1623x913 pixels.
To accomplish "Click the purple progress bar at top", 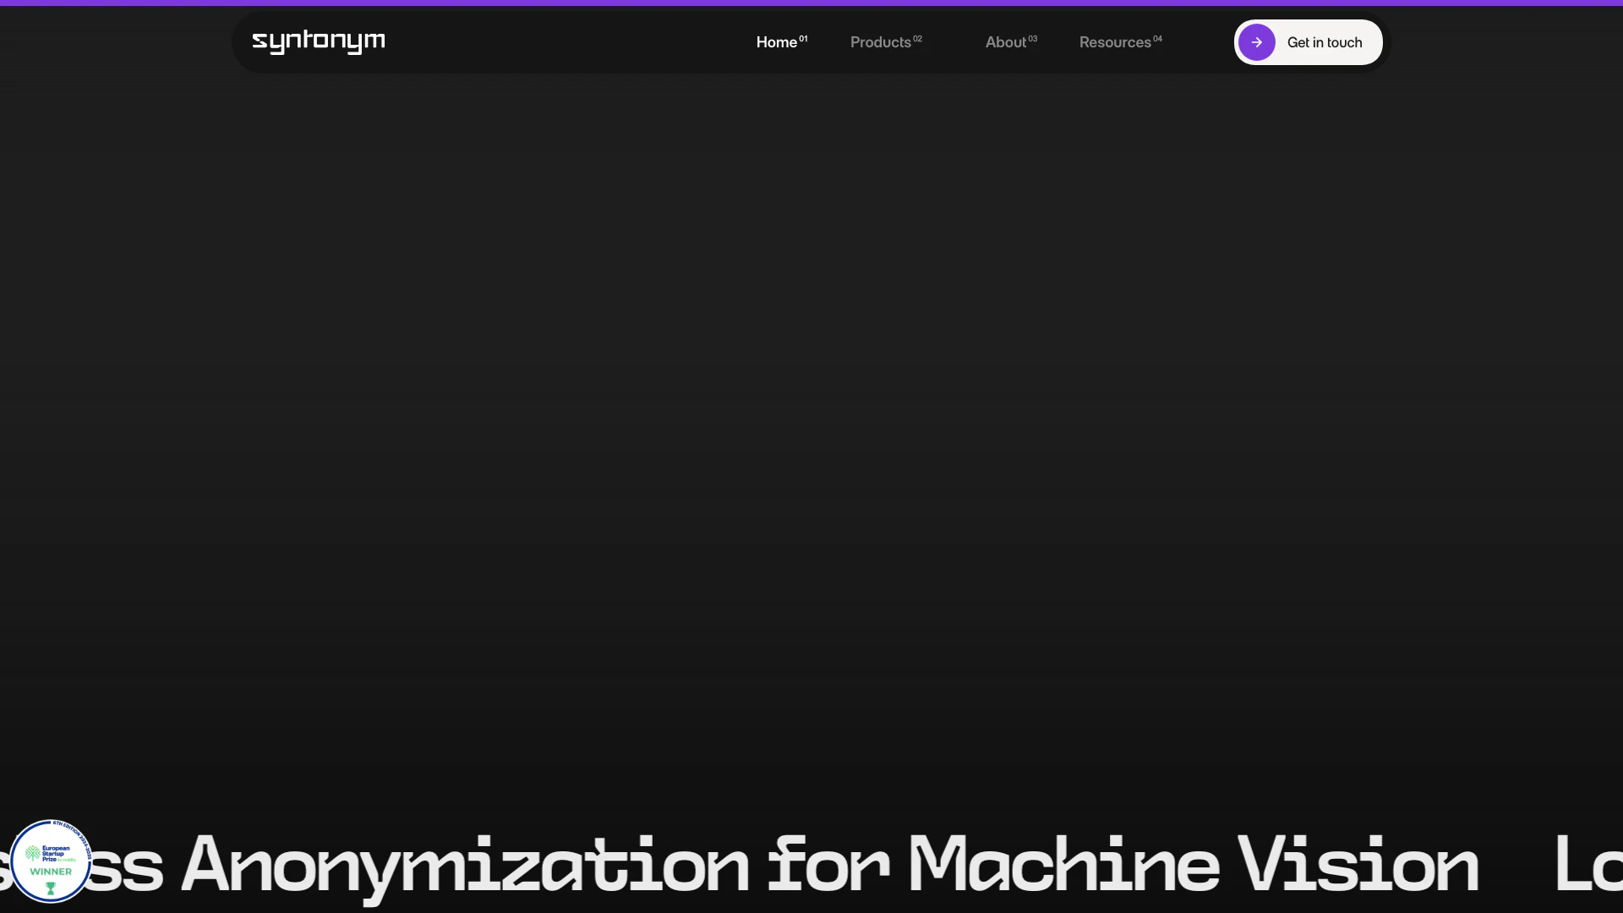I will pyautogui.click(x=811, y=3).
